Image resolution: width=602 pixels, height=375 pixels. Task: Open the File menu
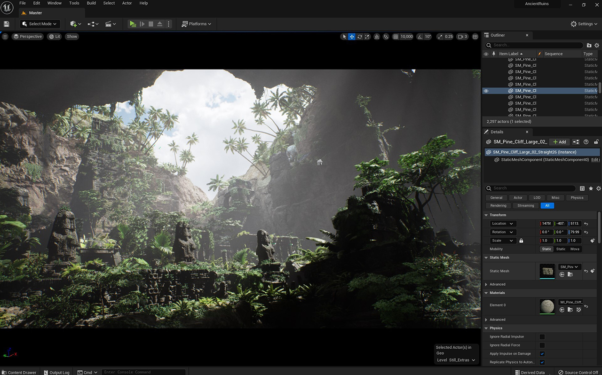23,3
